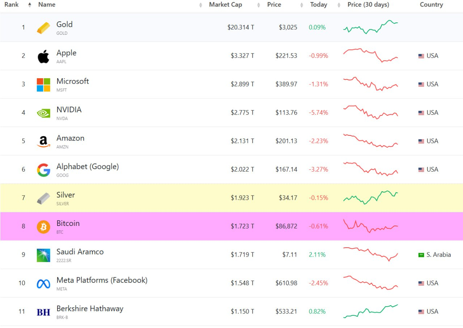
Task: Open the NVIDIA company link
Action: click(69, 110)
